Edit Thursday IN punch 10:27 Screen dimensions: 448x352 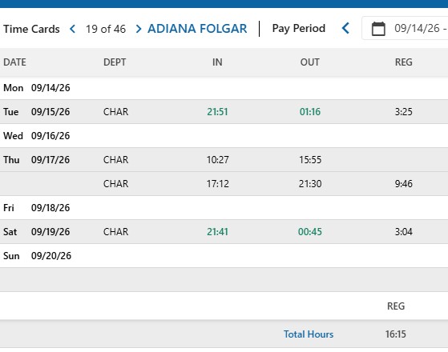pos(218,160)
